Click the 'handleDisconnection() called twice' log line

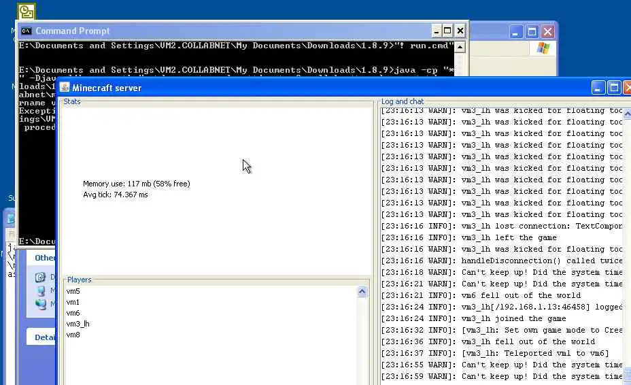coord(502,261)
